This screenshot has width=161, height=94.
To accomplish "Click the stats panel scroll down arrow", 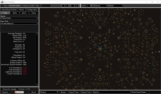I will [x=37, y=85].
